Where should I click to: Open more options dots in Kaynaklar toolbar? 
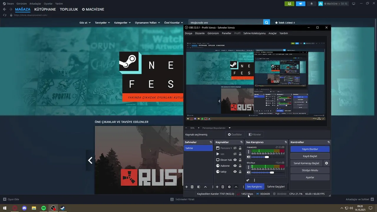click(243, 187)
